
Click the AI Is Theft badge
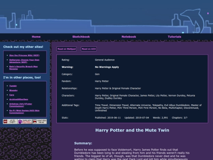tap(10, 121)
